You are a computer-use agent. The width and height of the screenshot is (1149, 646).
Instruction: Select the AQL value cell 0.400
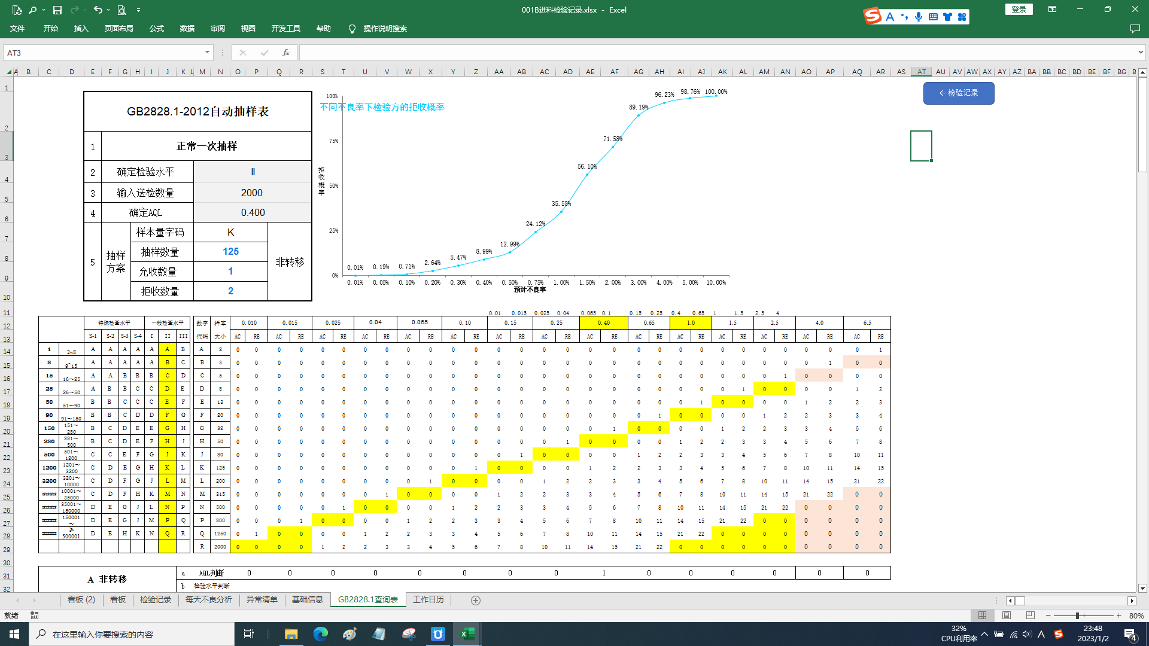pos(253,212)
